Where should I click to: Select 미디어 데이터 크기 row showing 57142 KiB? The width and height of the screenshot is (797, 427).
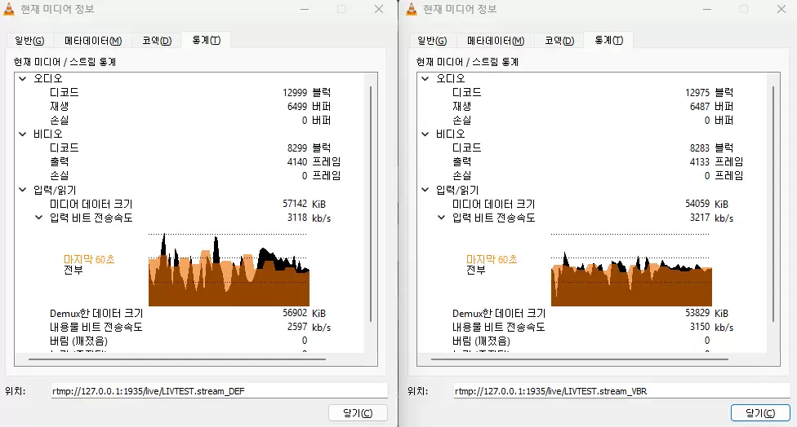(188, 204)
